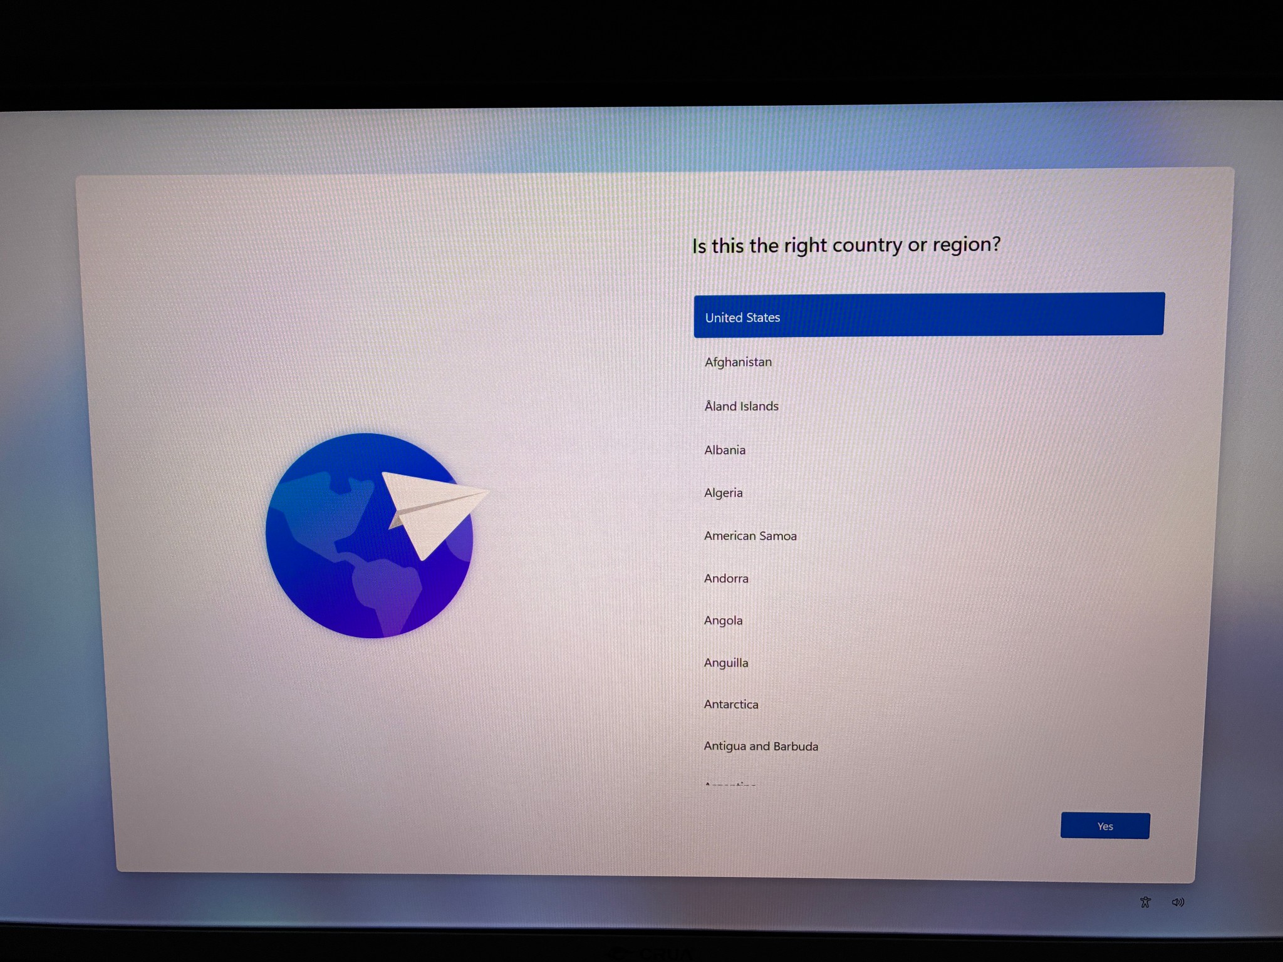Screen dimensions: 1283x962
Task: Choose Afghanistan from the list
Action: click(x=929, y=362)
